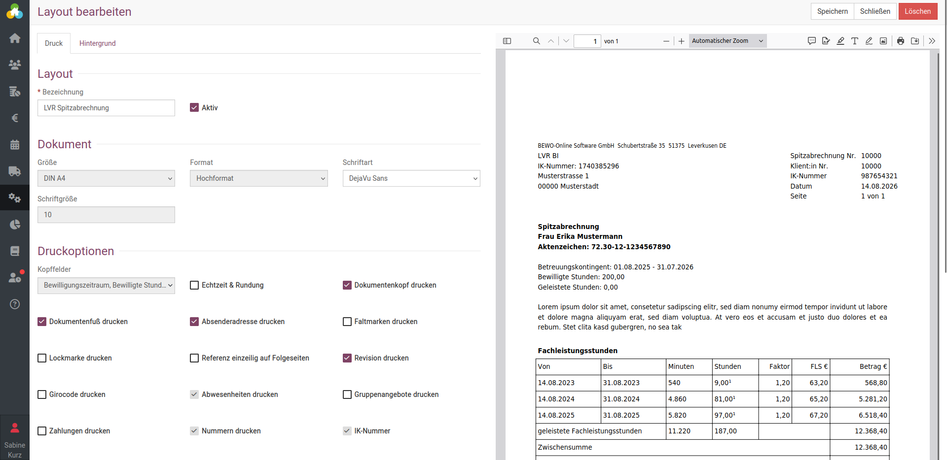Zoom out the PDF preview
This screenshot has width=947, height=460.
[666, 41]
